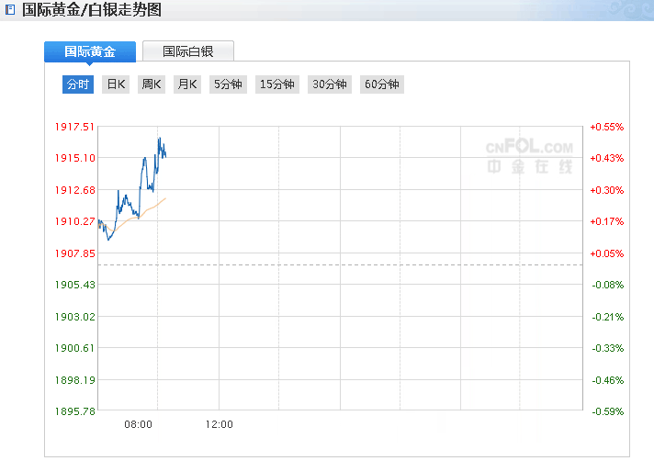
Task: Show the 周K weekly candlestick chart
Action: tap(152, 84)
